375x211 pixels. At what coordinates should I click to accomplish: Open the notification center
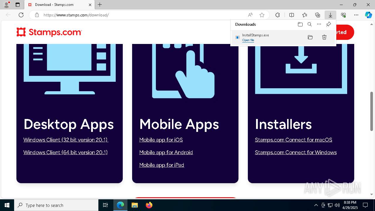tap(365, 205)
